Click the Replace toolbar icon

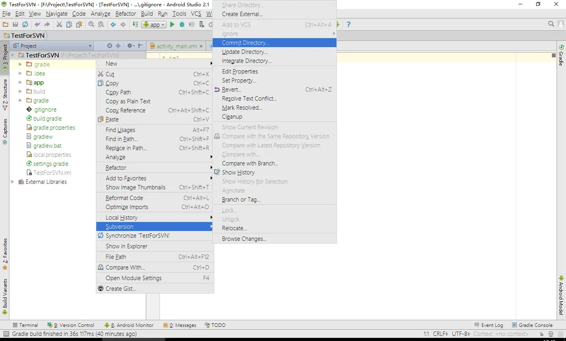pos(101,24)
